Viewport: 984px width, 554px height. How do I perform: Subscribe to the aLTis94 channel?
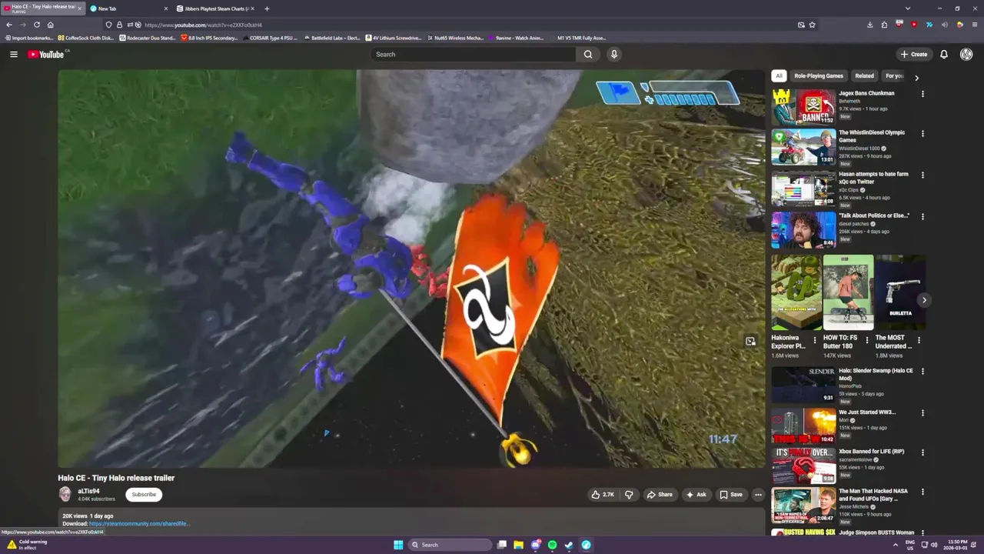tap(144, 495)
